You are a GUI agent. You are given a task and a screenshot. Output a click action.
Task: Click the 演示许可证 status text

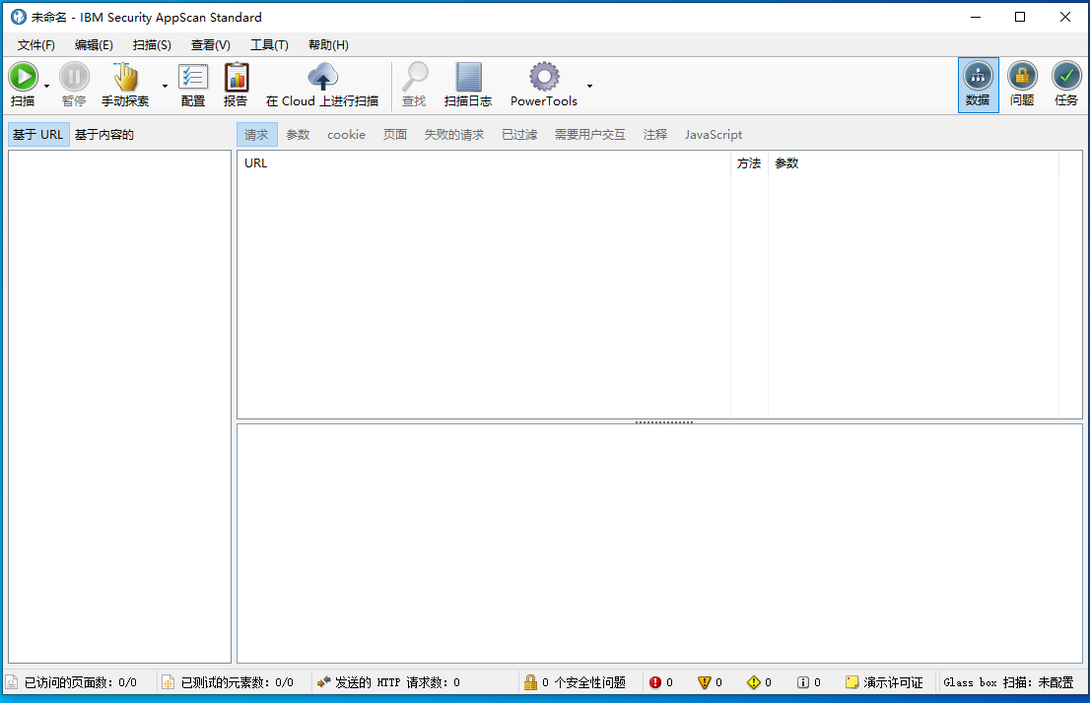[893, 683]
